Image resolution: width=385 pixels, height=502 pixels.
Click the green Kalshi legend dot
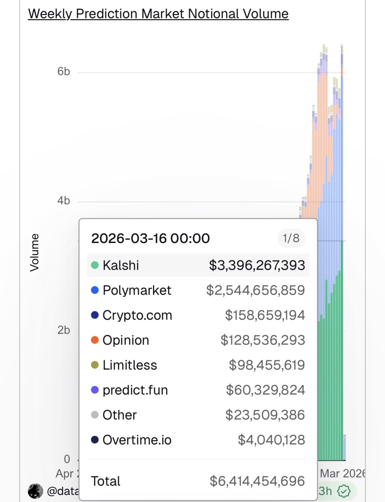(x=95, y=265)
